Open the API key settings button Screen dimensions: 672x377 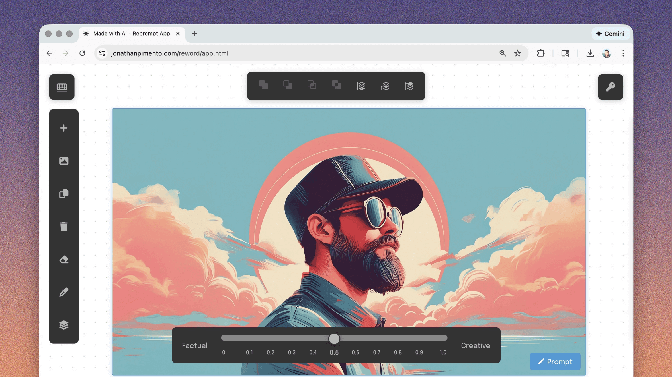coord(610,87)
